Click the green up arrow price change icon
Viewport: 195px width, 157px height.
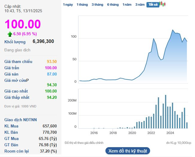[x=10, y=34]
